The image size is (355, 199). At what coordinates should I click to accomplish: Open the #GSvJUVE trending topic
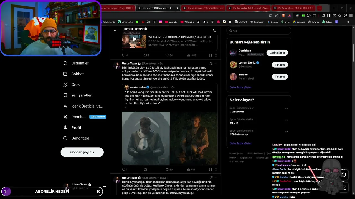point(237,111)
